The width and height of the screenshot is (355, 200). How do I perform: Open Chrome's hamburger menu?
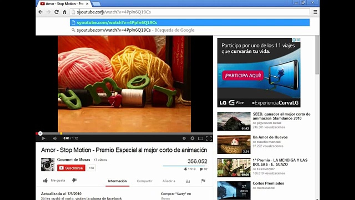[315, 12]
